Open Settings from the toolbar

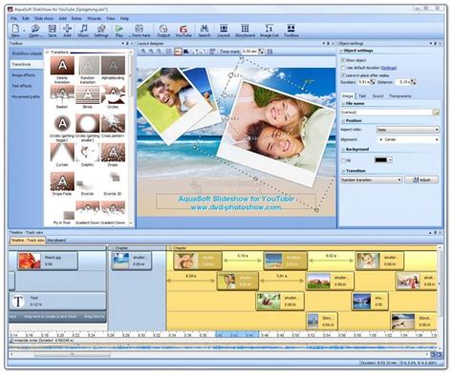pyautogui.click(x=101, y=31)
